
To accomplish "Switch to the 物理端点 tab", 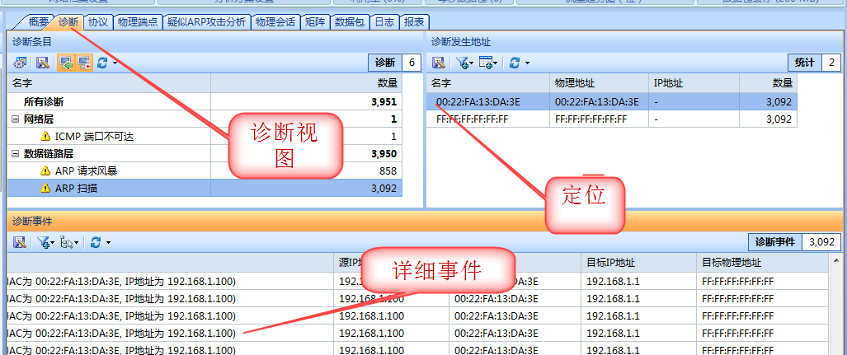I will 138,22.
